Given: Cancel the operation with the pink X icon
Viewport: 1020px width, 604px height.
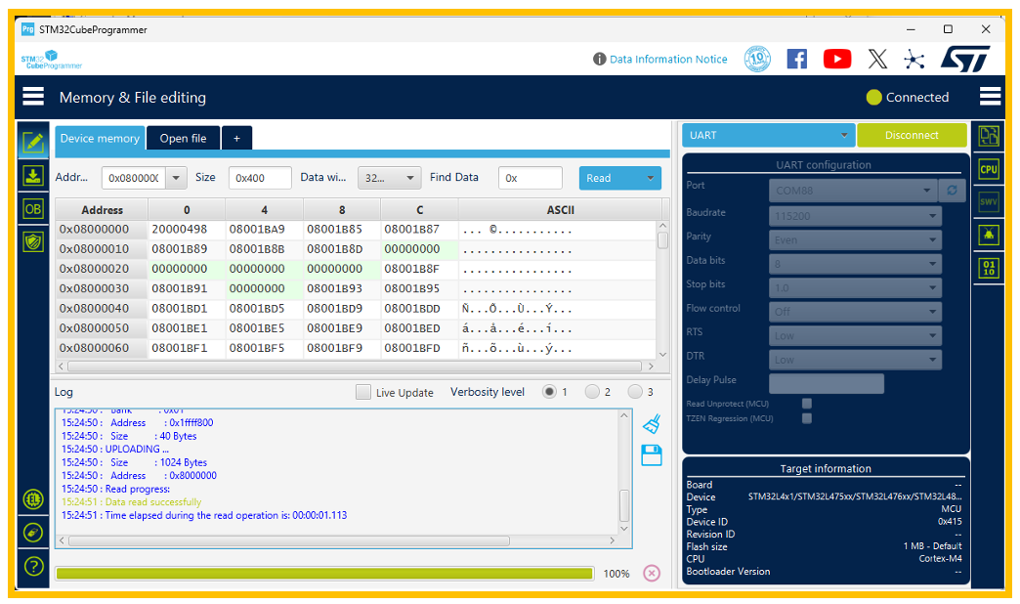Looking at the screenshot, I should pos(652,573).
